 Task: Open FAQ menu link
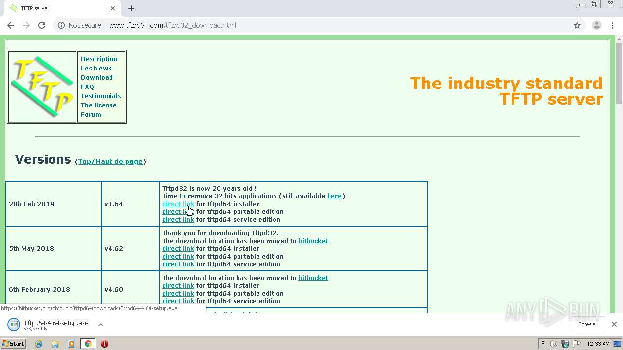pos(88,87)
